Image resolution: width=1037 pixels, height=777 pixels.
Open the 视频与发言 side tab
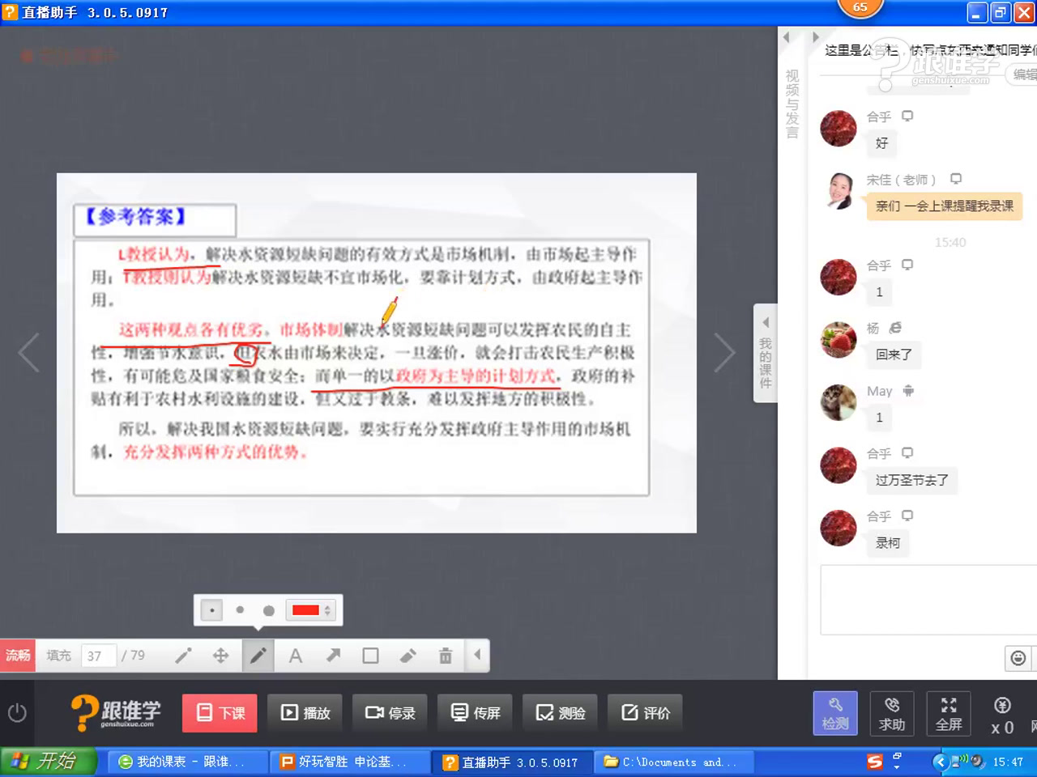tap(792, 104)
